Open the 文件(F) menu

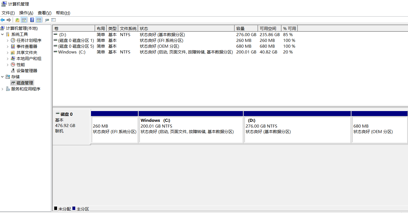8,13
